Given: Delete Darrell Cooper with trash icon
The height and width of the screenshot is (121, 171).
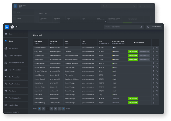Looking at the screenshot, I should coord(153,75).
